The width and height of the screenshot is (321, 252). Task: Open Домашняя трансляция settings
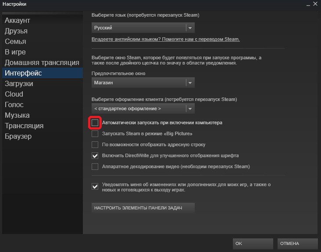(x=43, y=63)
